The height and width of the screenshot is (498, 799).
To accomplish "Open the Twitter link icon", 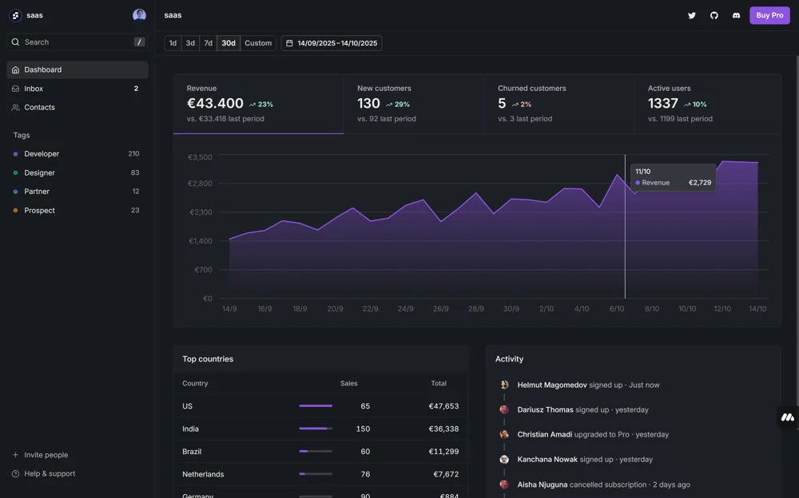I will 691,15.
